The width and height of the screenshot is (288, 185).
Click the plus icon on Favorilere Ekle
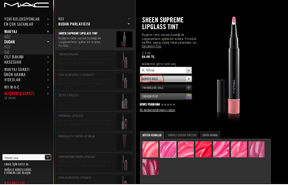tap(189, 88)
